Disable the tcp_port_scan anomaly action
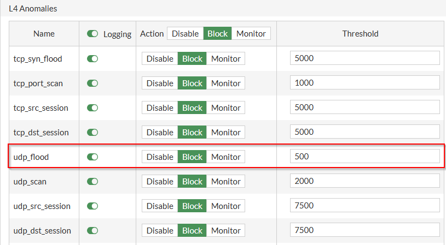Screen dimensions: 446x245 coord(160,83)
